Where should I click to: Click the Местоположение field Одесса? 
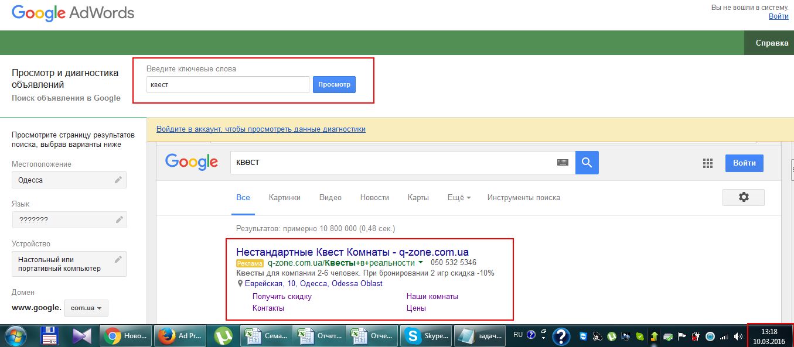(69, 180)
